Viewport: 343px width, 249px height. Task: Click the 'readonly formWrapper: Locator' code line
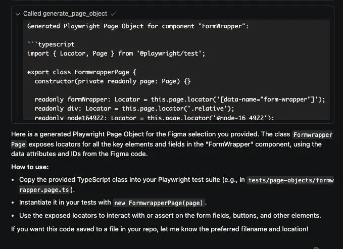point(180,99)
